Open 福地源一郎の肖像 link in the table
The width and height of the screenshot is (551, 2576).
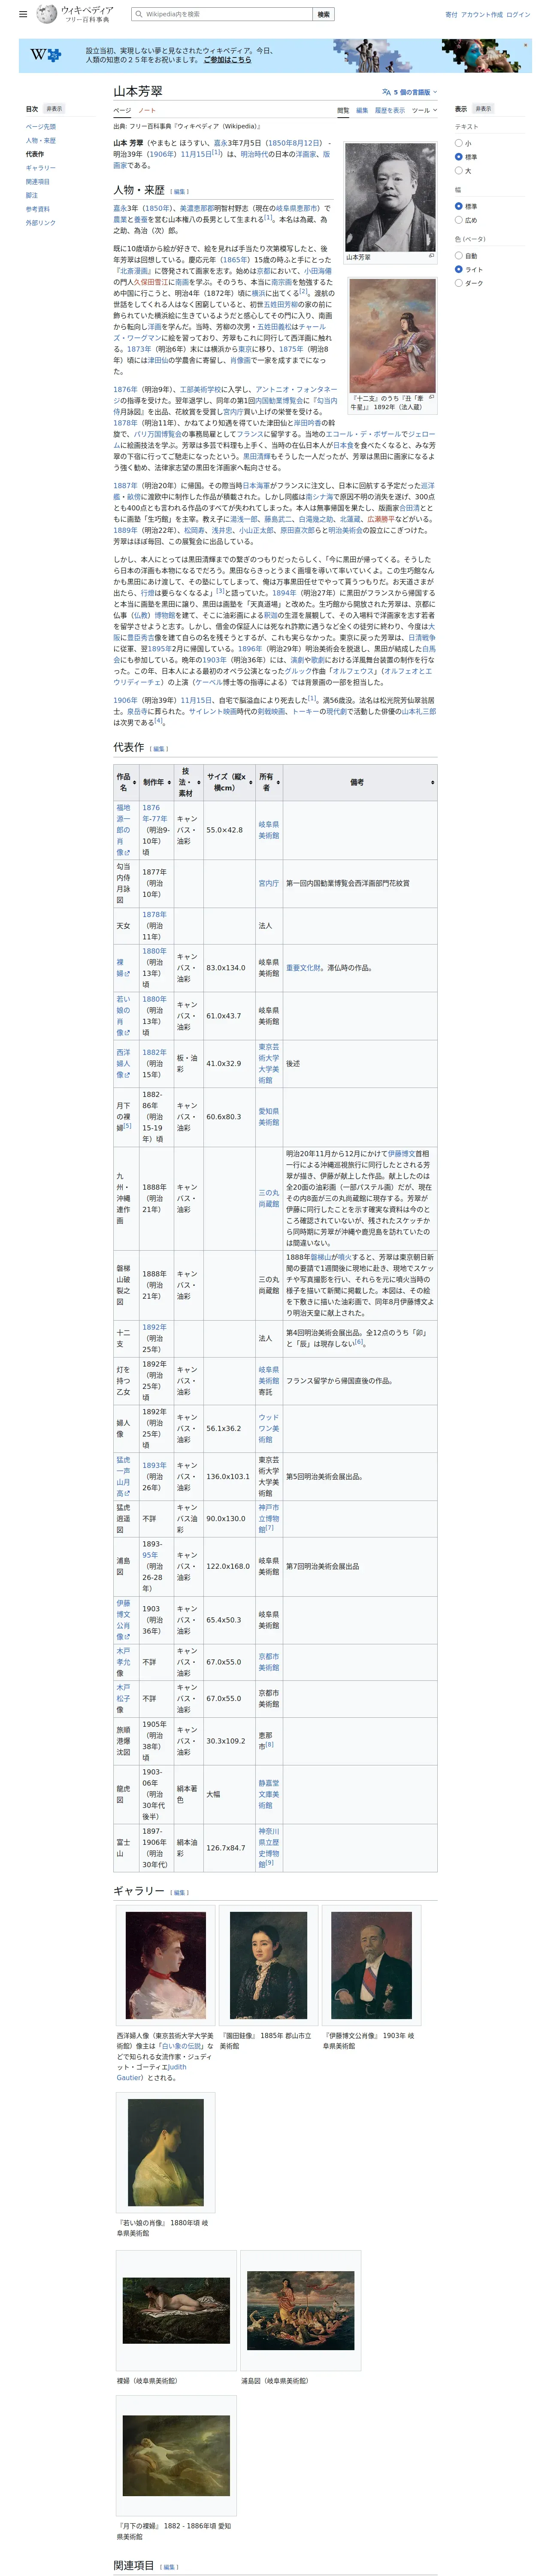click(123, 830)
